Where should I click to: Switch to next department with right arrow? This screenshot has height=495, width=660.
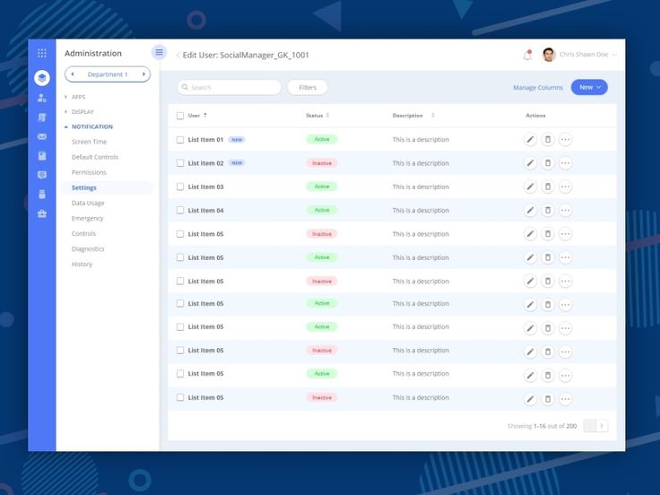(x=143, y=74)
